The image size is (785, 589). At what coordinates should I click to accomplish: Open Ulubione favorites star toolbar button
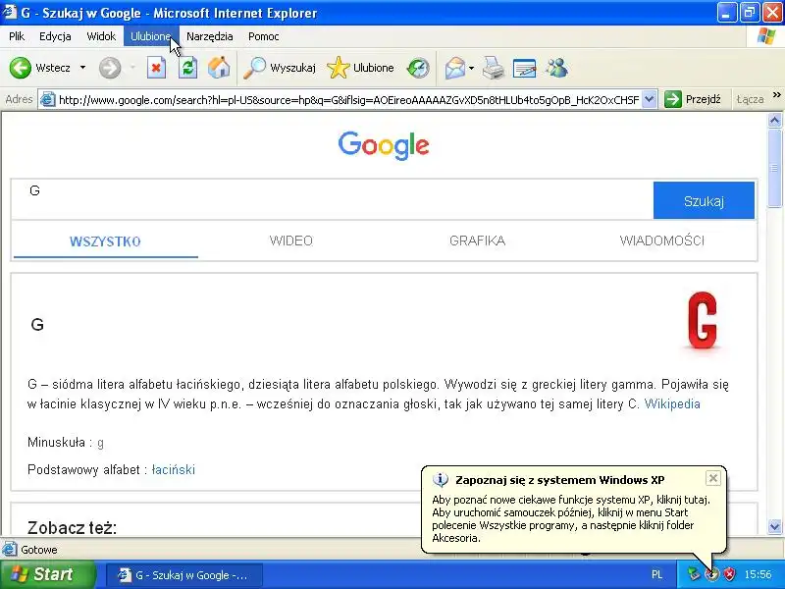[x=360, y=68]
